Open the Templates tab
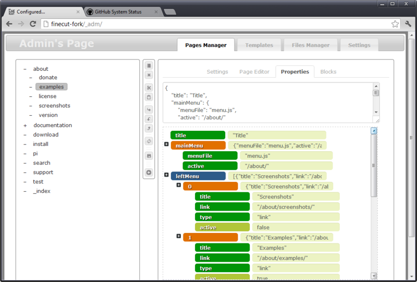 click(259, 45)
